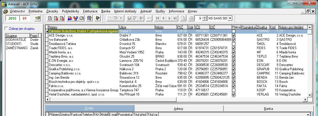Toggle Plátce checkbox for Kooperativa pojišťovna row
The height and width of the screenshot is (116, 318).
point(234,90)
